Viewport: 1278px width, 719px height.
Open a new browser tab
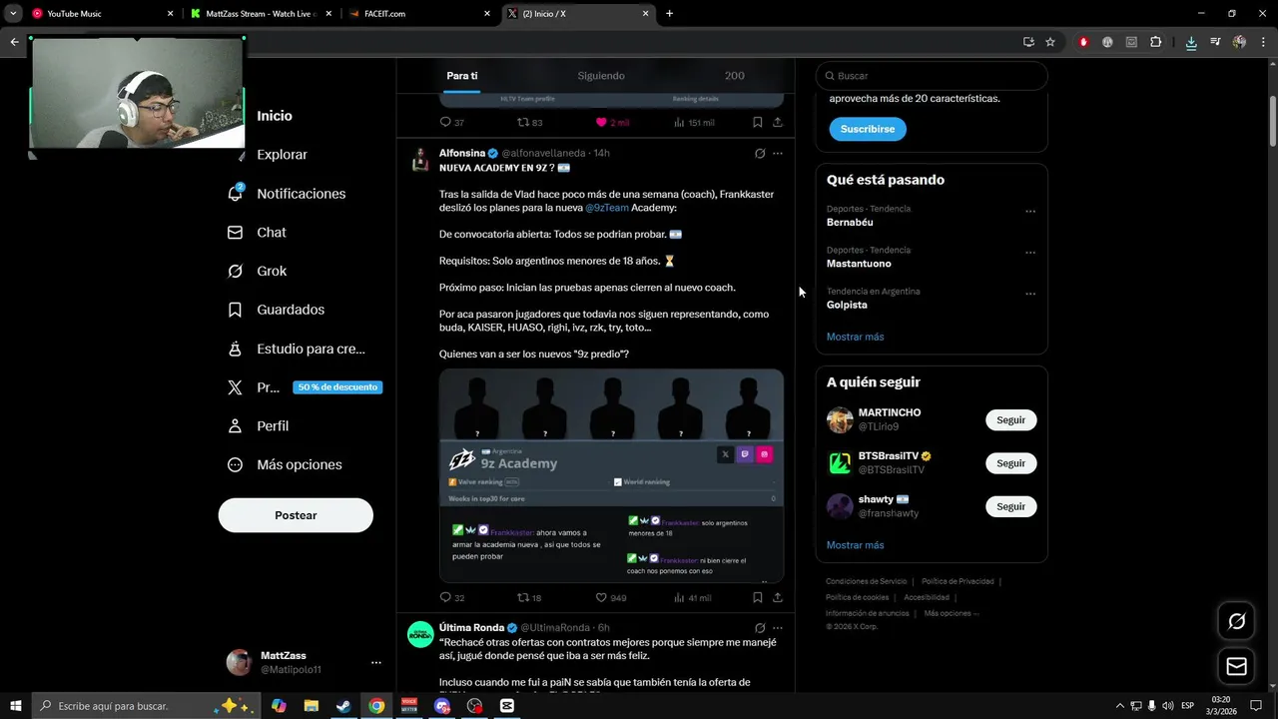669,14
